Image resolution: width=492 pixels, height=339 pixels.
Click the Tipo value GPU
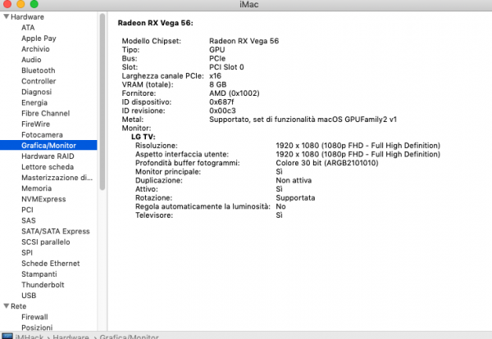[x=217, y=50]
